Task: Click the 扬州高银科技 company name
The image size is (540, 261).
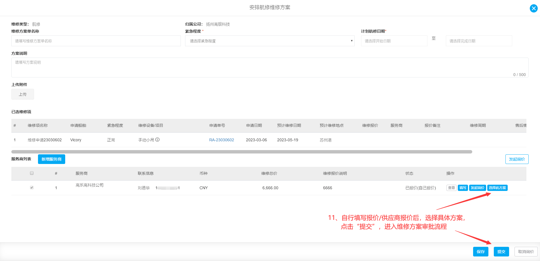Action: click(218, 24)
